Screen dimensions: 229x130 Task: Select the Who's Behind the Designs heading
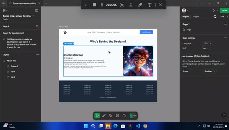pyautogui.click(x=108, y=42)
